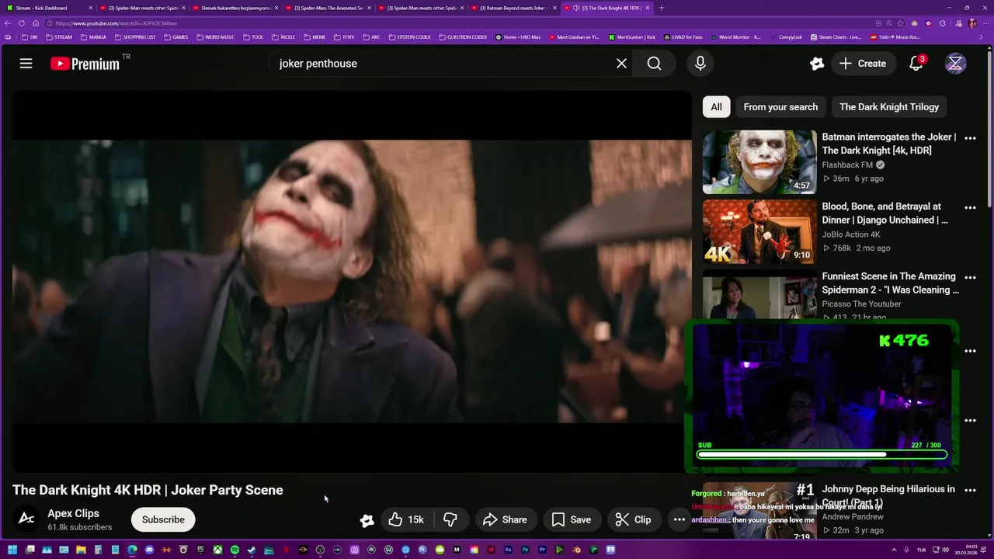
Task: Share this video
Action: [x=505, y=519]
